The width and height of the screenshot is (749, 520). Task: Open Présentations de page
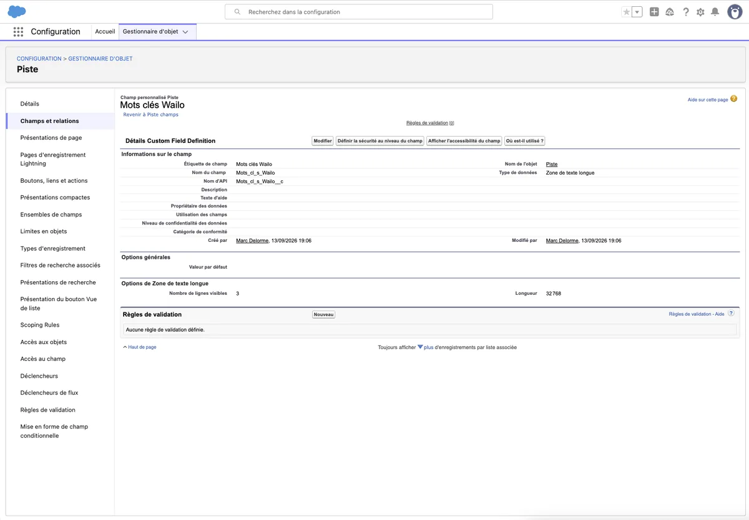51,138
